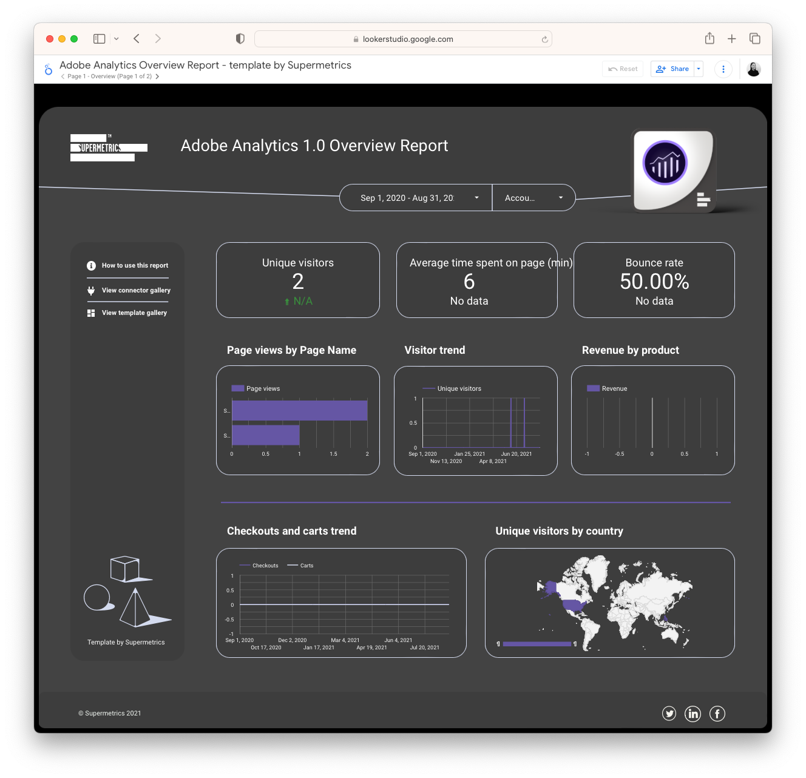Go to next report page arrow
Image resolution: width=806 pixels, height=778 pixels.
point(157,76)
